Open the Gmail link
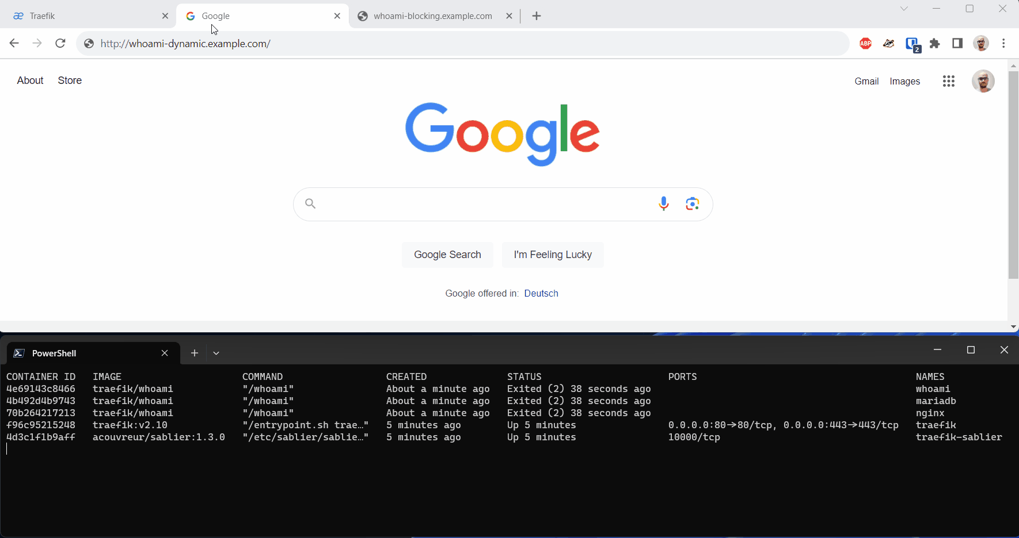This screenshot has height=538, width=1019. click(x=866, y=82)
